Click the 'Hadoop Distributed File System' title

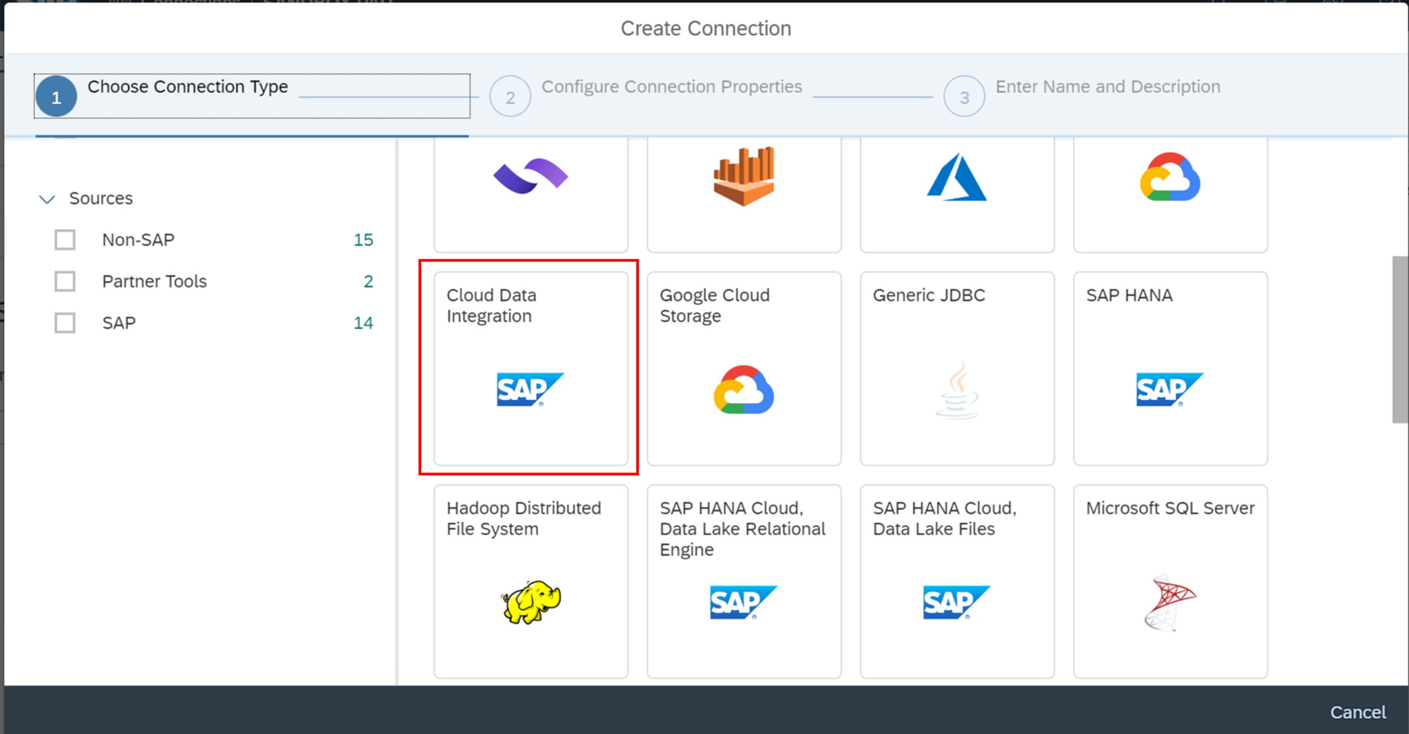point(524,518)
